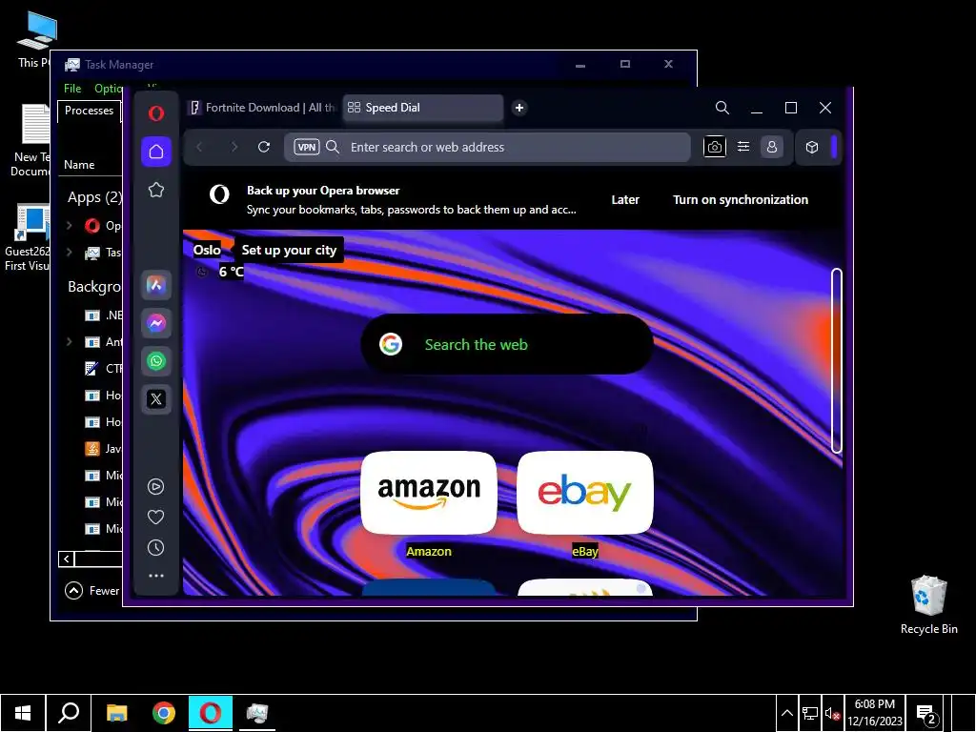Open the eBay speed dial tile
This screenshot has height=732, width=976.
pos(585,493)
